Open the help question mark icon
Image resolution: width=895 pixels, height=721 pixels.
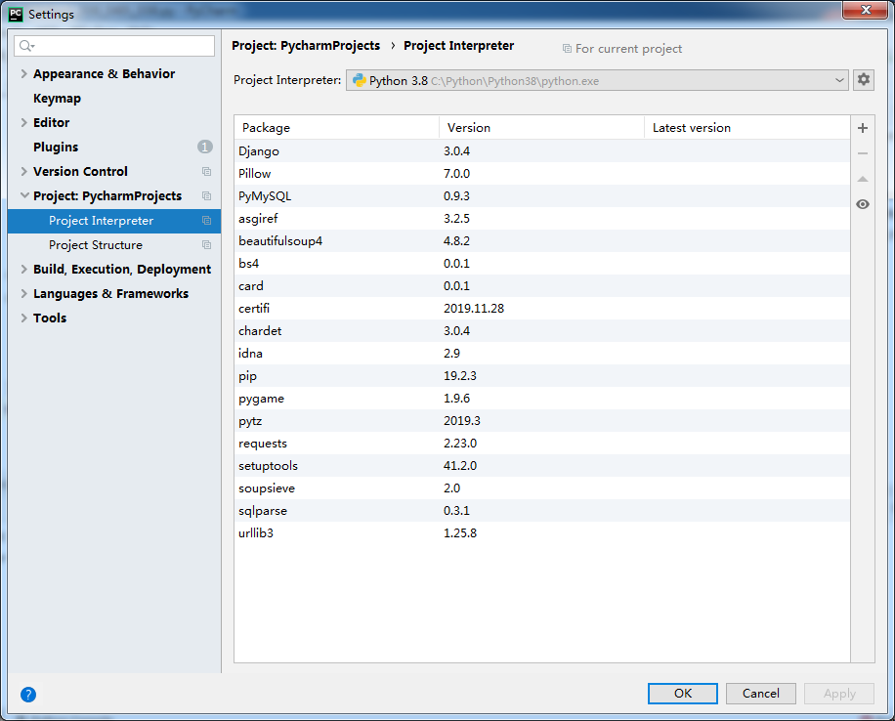[28, 695]
